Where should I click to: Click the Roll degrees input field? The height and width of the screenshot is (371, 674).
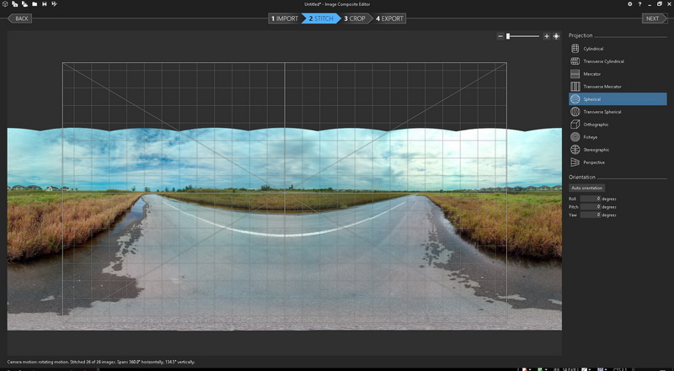[590, 199]
